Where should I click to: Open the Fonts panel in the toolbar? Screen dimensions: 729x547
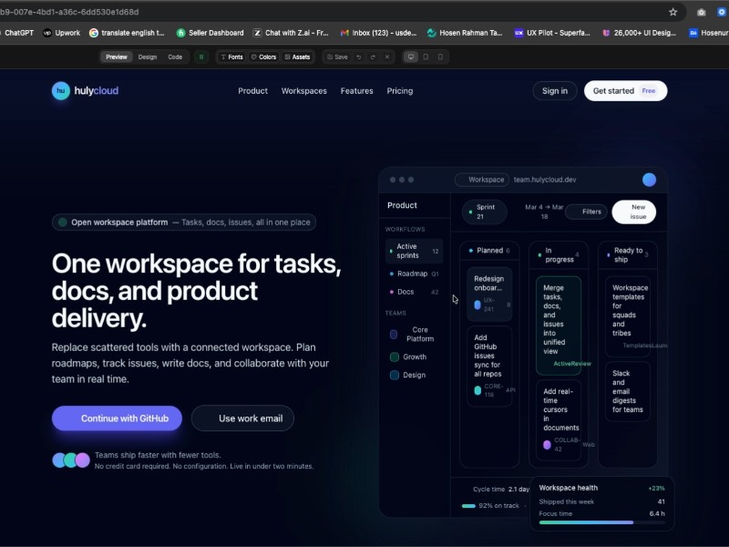(231, 57)
